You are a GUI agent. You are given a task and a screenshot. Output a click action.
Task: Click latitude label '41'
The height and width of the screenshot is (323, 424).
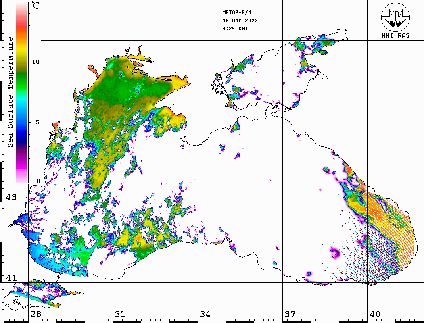tap(11, 277)
